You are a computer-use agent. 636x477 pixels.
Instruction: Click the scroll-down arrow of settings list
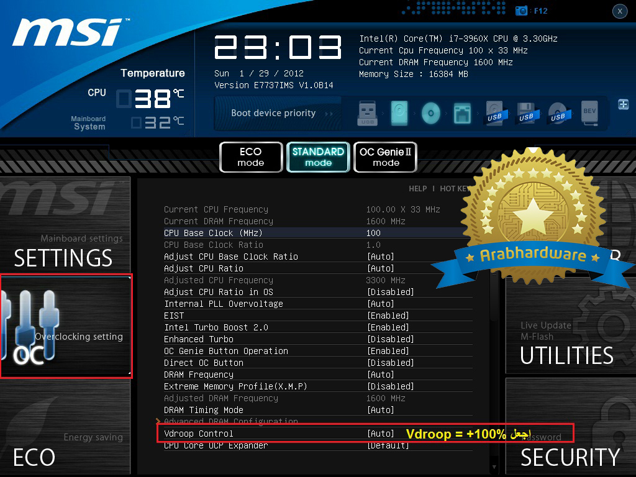(x=494, y=467)
